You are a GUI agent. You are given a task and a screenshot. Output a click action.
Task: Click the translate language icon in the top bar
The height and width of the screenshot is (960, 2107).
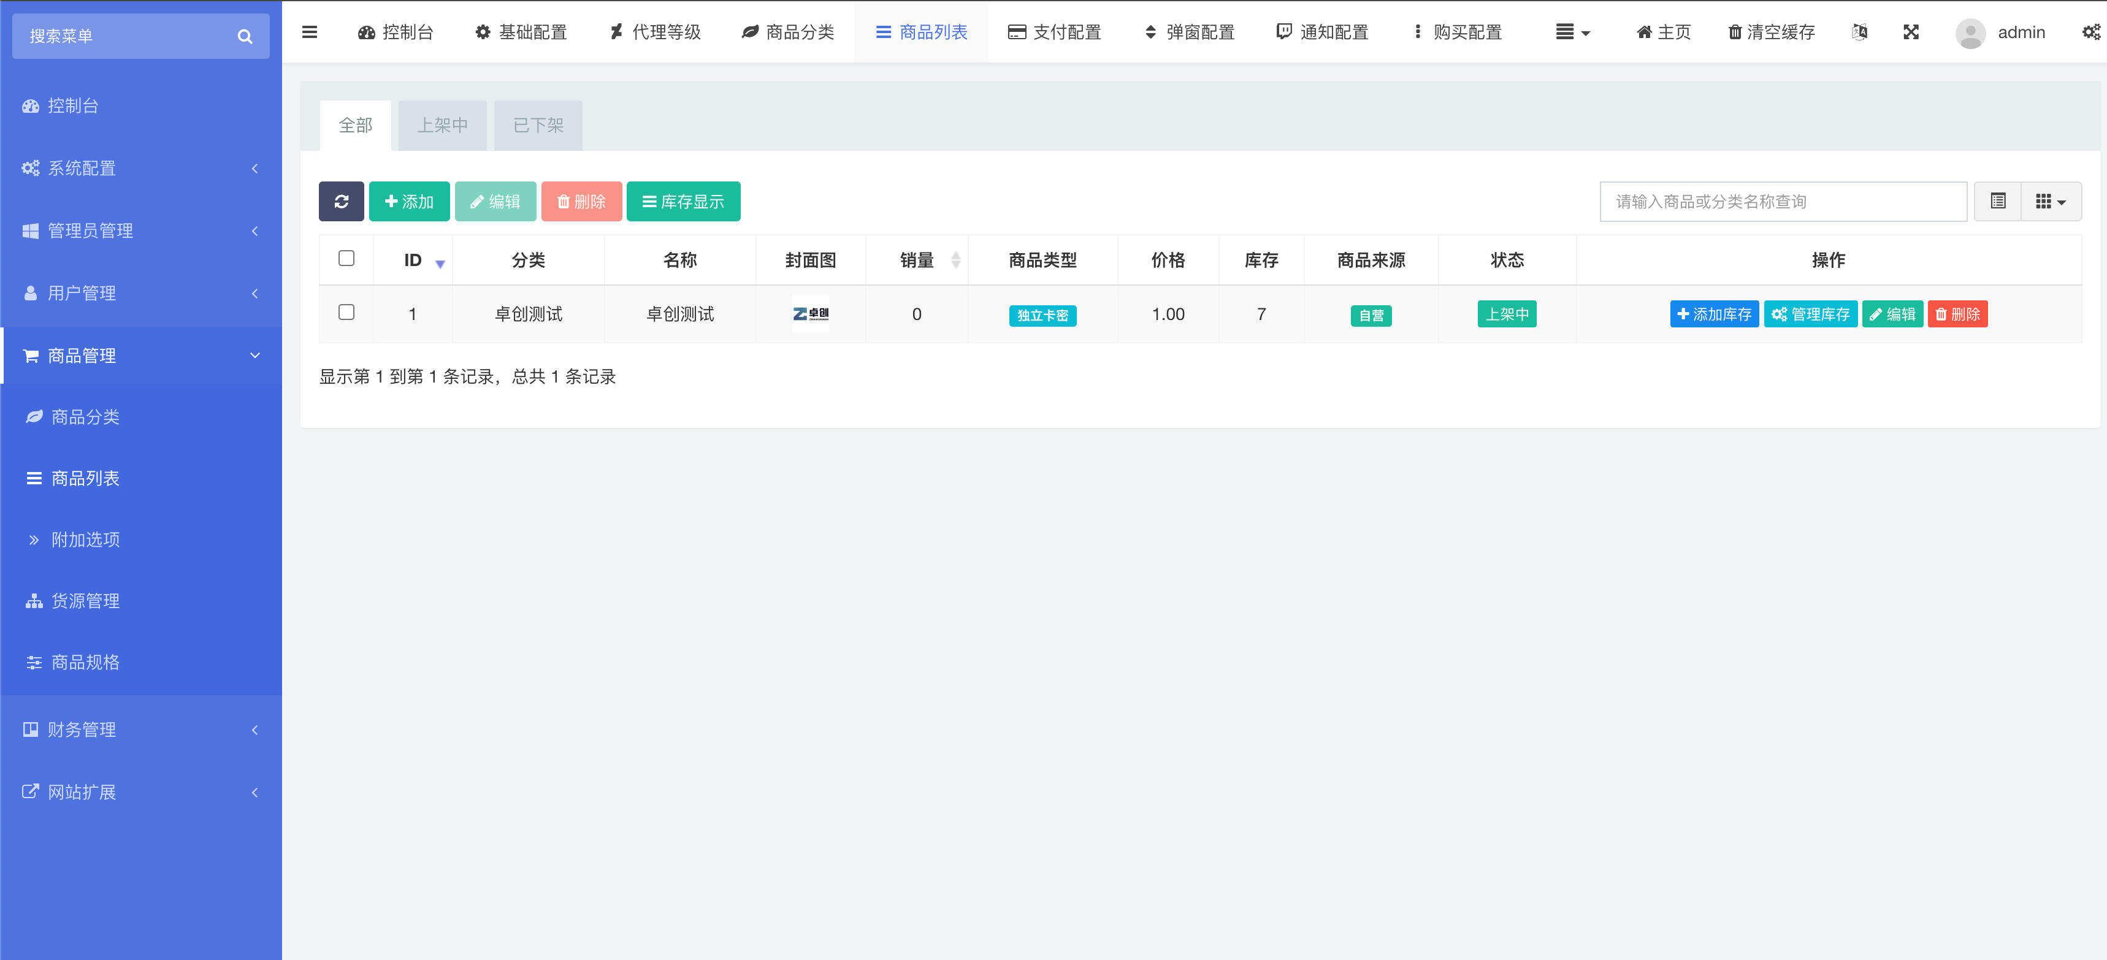coord(1859,32)
